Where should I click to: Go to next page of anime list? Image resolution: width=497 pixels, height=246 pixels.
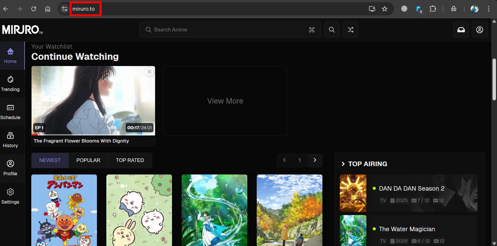point(315,160)
